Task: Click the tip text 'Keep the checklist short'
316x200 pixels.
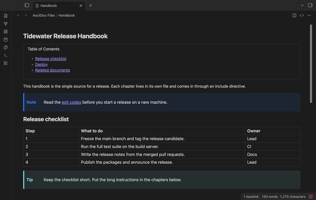Action: 112,180
